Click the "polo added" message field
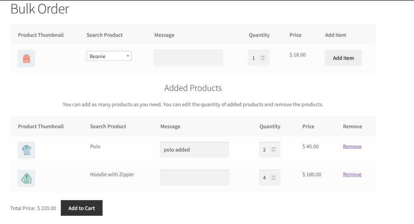Viewport: 414px width, 224px height. point(194,149)
